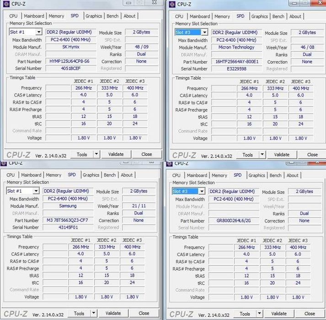
Task: Click the Close button in the SK Hynix window
Action: coord(147,154)
